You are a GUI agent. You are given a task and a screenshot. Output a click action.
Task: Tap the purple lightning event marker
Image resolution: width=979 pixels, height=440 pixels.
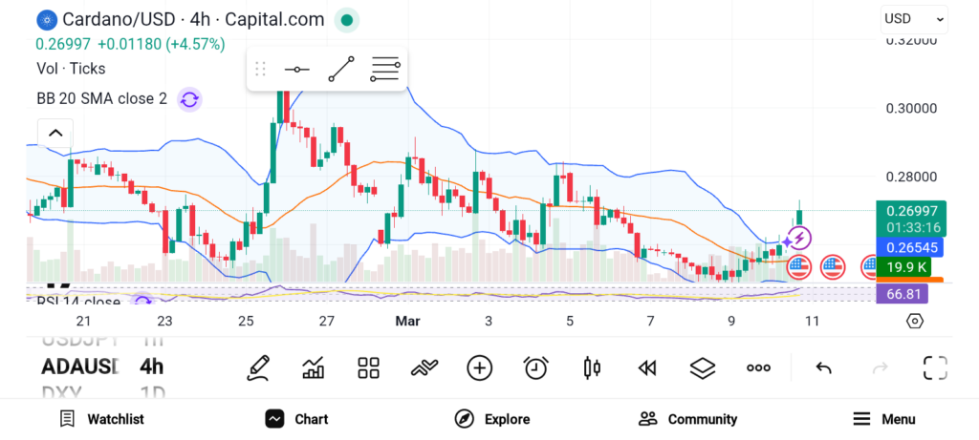pyautogui.click(x=801, y=238)
